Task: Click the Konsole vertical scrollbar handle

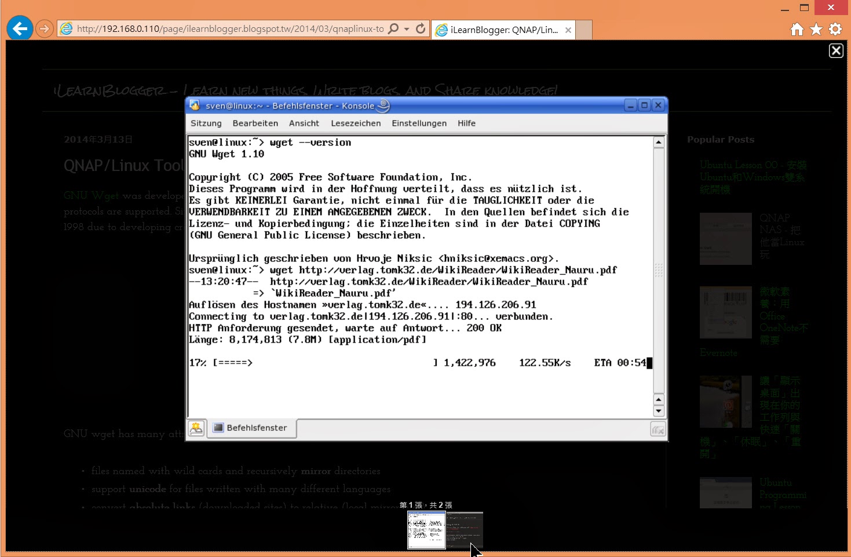Action: coord(659,270)
